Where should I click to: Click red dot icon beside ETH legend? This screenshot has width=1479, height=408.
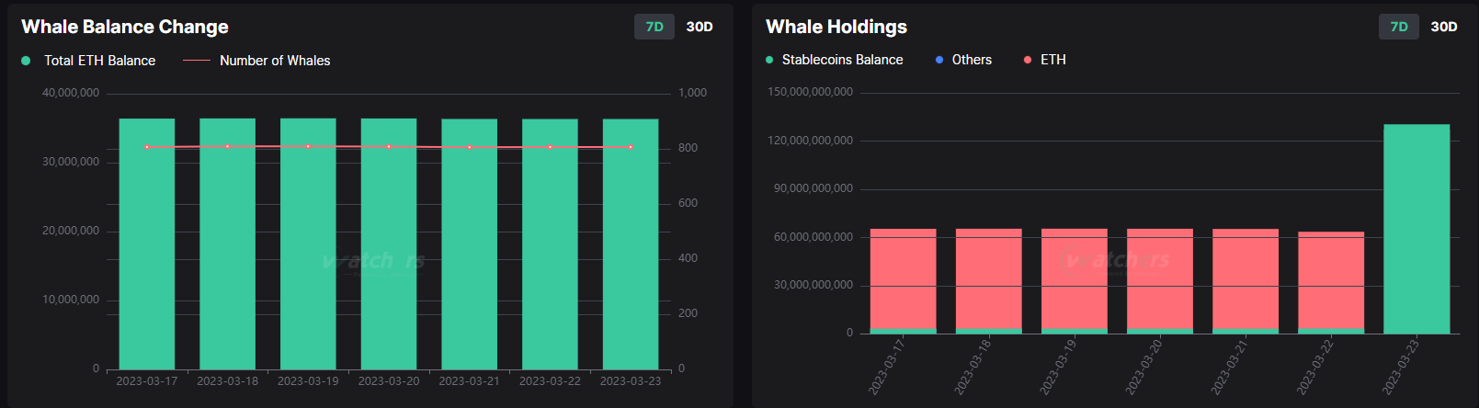[1028, 60]
